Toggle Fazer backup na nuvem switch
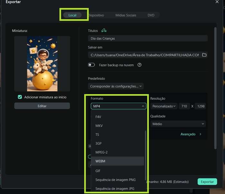 92,65
